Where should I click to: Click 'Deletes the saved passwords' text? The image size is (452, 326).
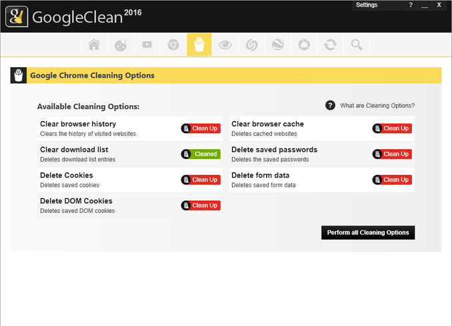tap(270, 160)
